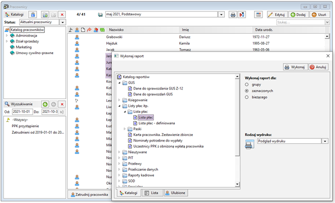This screenshot has height=203, width=335.
Task: Click the printer icon in main toolbar
Action: click(233, 14)
